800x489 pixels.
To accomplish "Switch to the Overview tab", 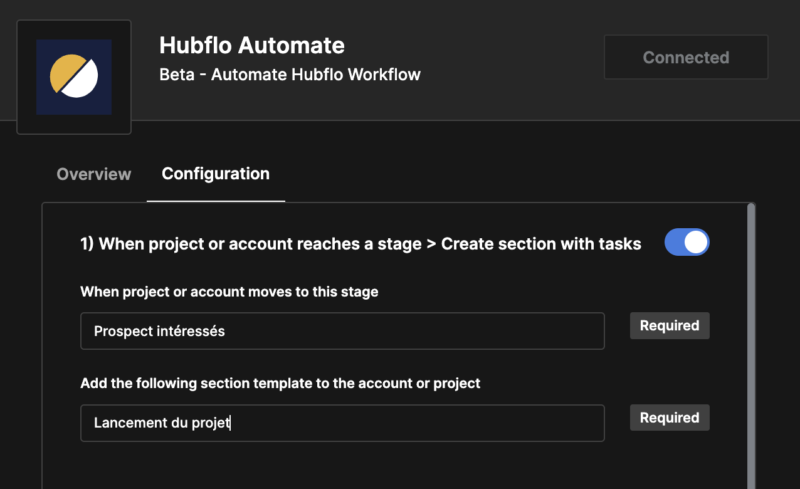I will (94, 174).
